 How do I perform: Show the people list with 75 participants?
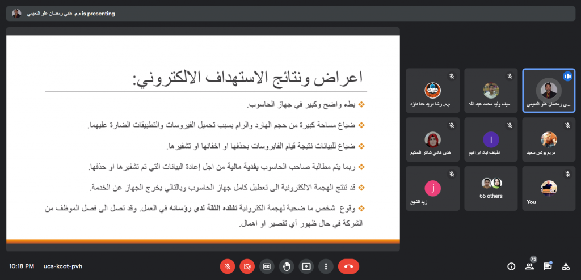(x=529, y=266)
